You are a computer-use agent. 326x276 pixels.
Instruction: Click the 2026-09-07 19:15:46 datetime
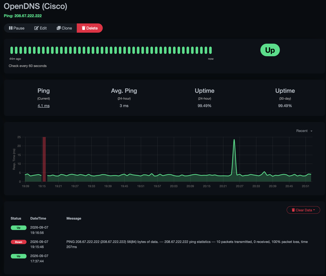tap(39, 244)
